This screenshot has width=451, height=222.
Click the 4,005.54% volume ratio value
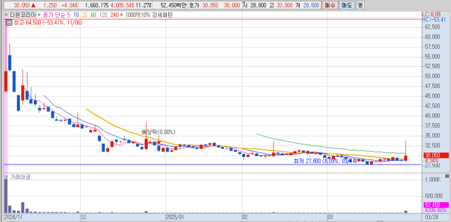pyautogui.click(x=123, y=5)
